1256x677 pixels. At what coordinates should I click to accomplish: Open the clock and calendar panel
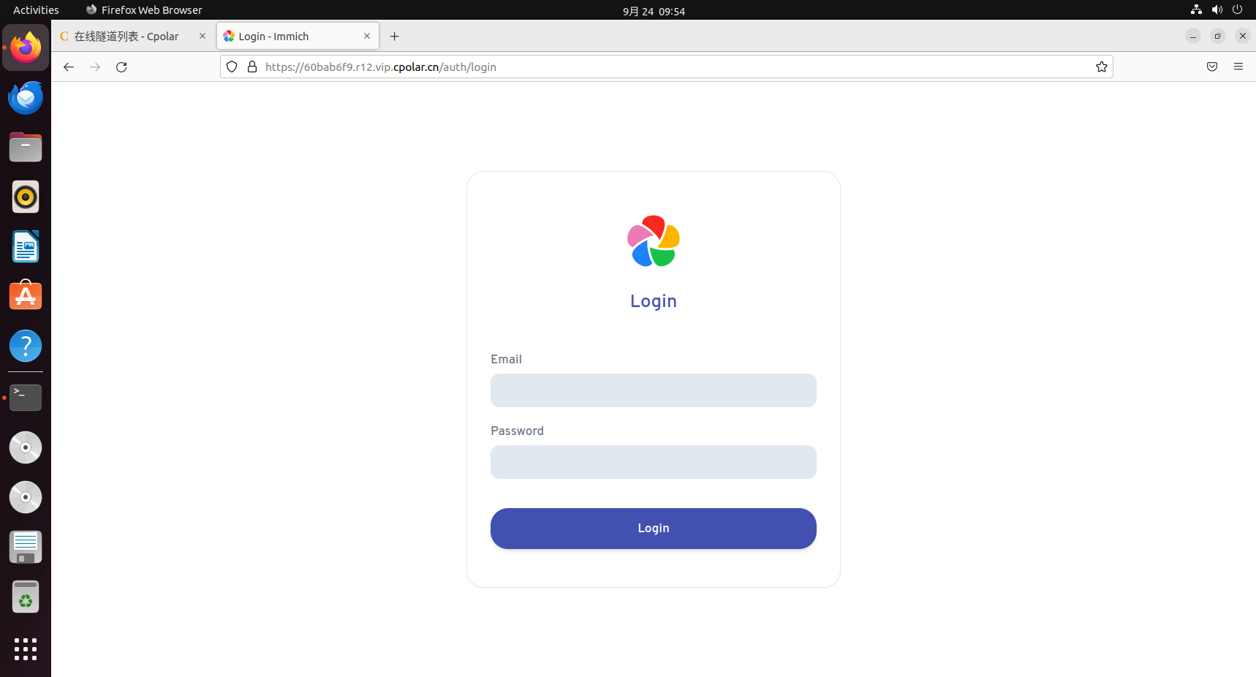[x=654, y=11]
